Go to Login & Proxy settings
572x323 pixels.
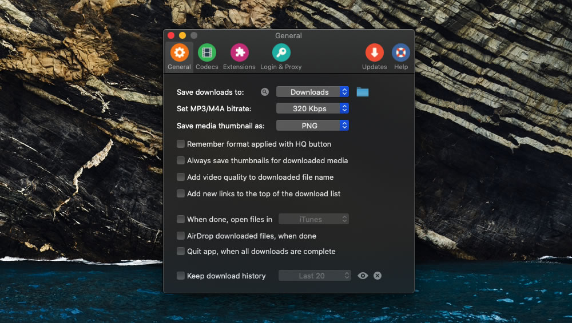(x=281, y=57)
